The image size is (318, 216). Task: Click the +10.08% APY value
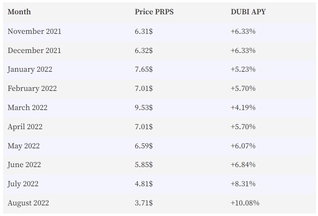coord(245,203)
